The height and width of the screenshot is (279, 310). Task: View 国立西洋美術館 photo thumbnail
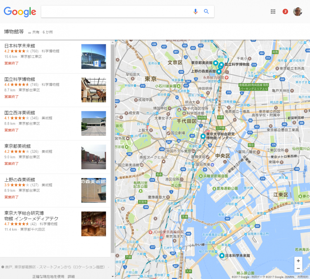(x=93, y=123)
